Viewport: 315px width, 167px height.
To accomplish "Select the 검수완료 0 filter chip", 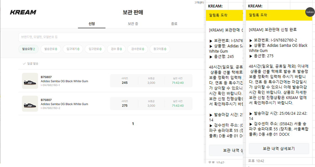I will point(138,49).
